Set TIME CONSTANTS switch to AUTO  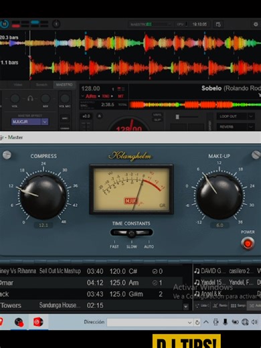pos(149,246)
